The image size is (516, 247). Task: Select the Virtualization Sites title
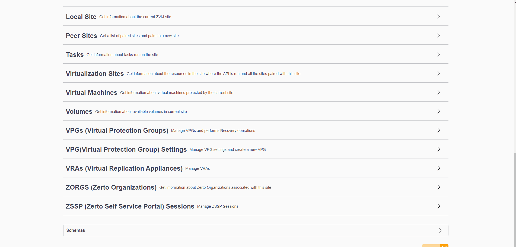pyautogui.click(x=95, y=74)
